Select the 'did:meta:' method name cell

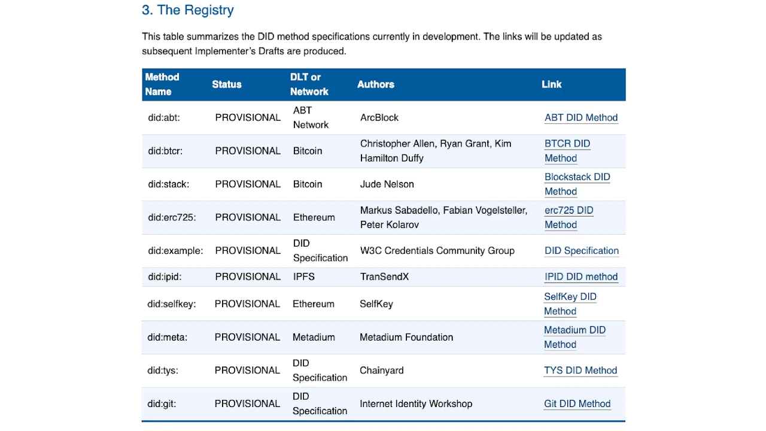point(168,337)
